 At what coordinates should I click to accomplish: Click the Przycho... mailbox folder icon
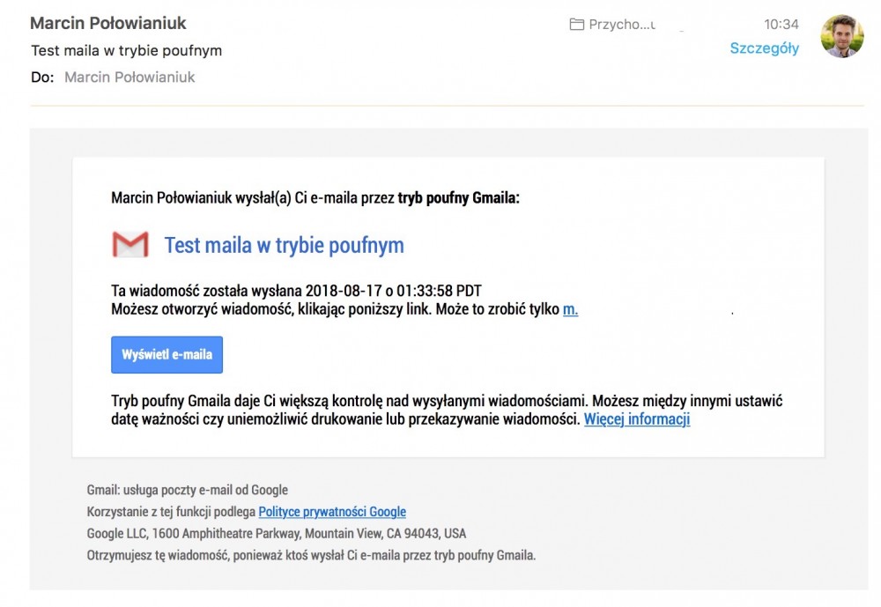[576, 24]
